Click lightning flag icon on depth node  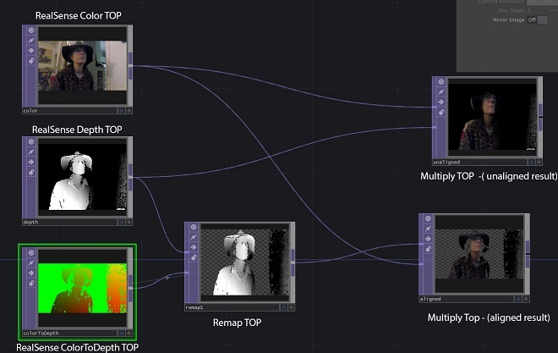click(31, 152)
